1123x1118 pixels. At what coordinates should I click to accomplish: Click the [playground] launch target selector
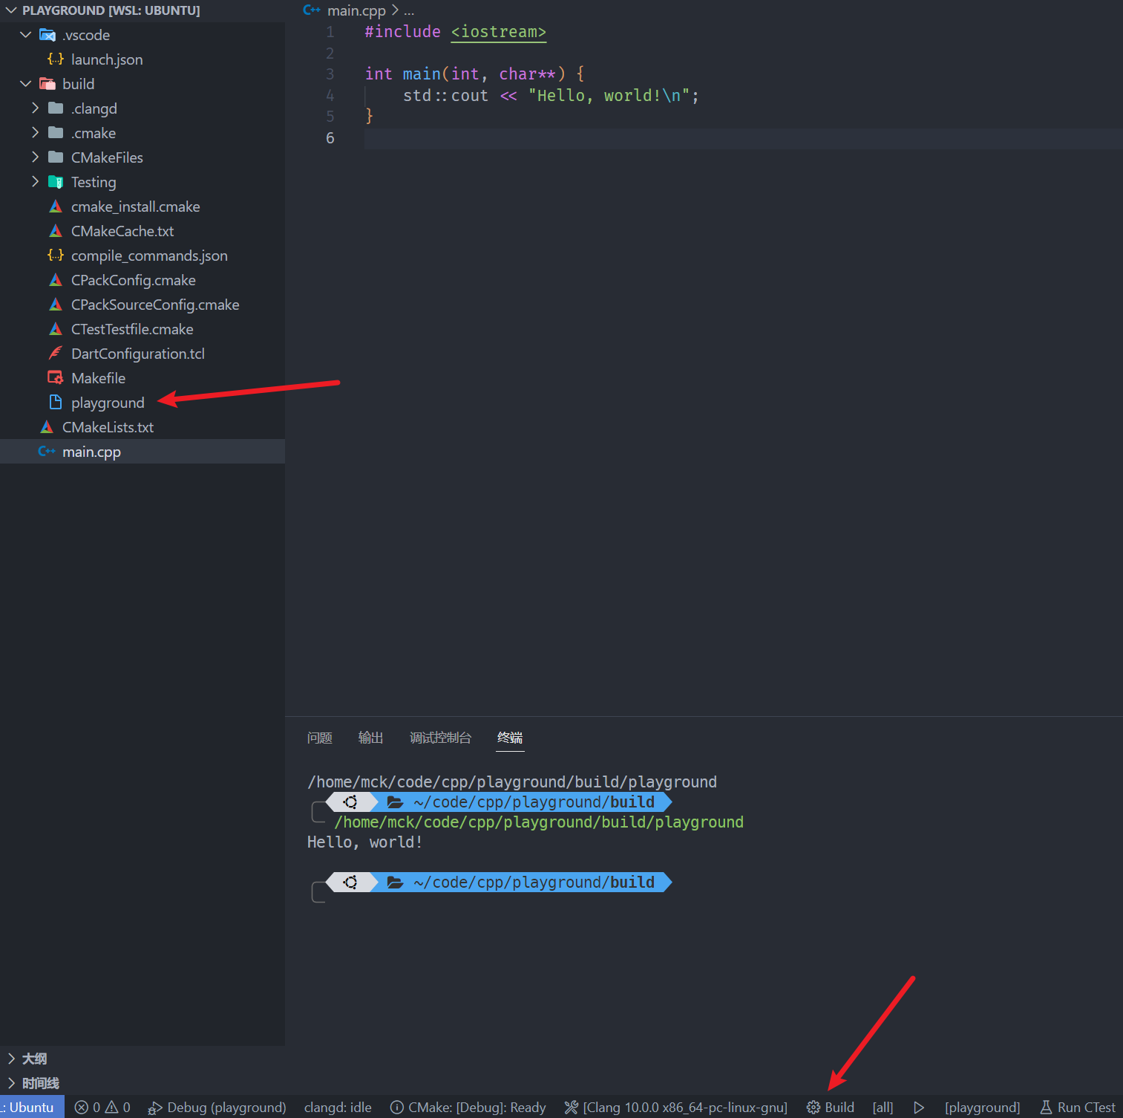[x=982, y=1107]
